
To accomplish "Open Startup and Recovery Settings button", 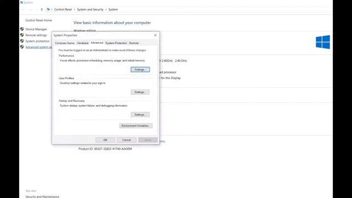I will [140, 114].
